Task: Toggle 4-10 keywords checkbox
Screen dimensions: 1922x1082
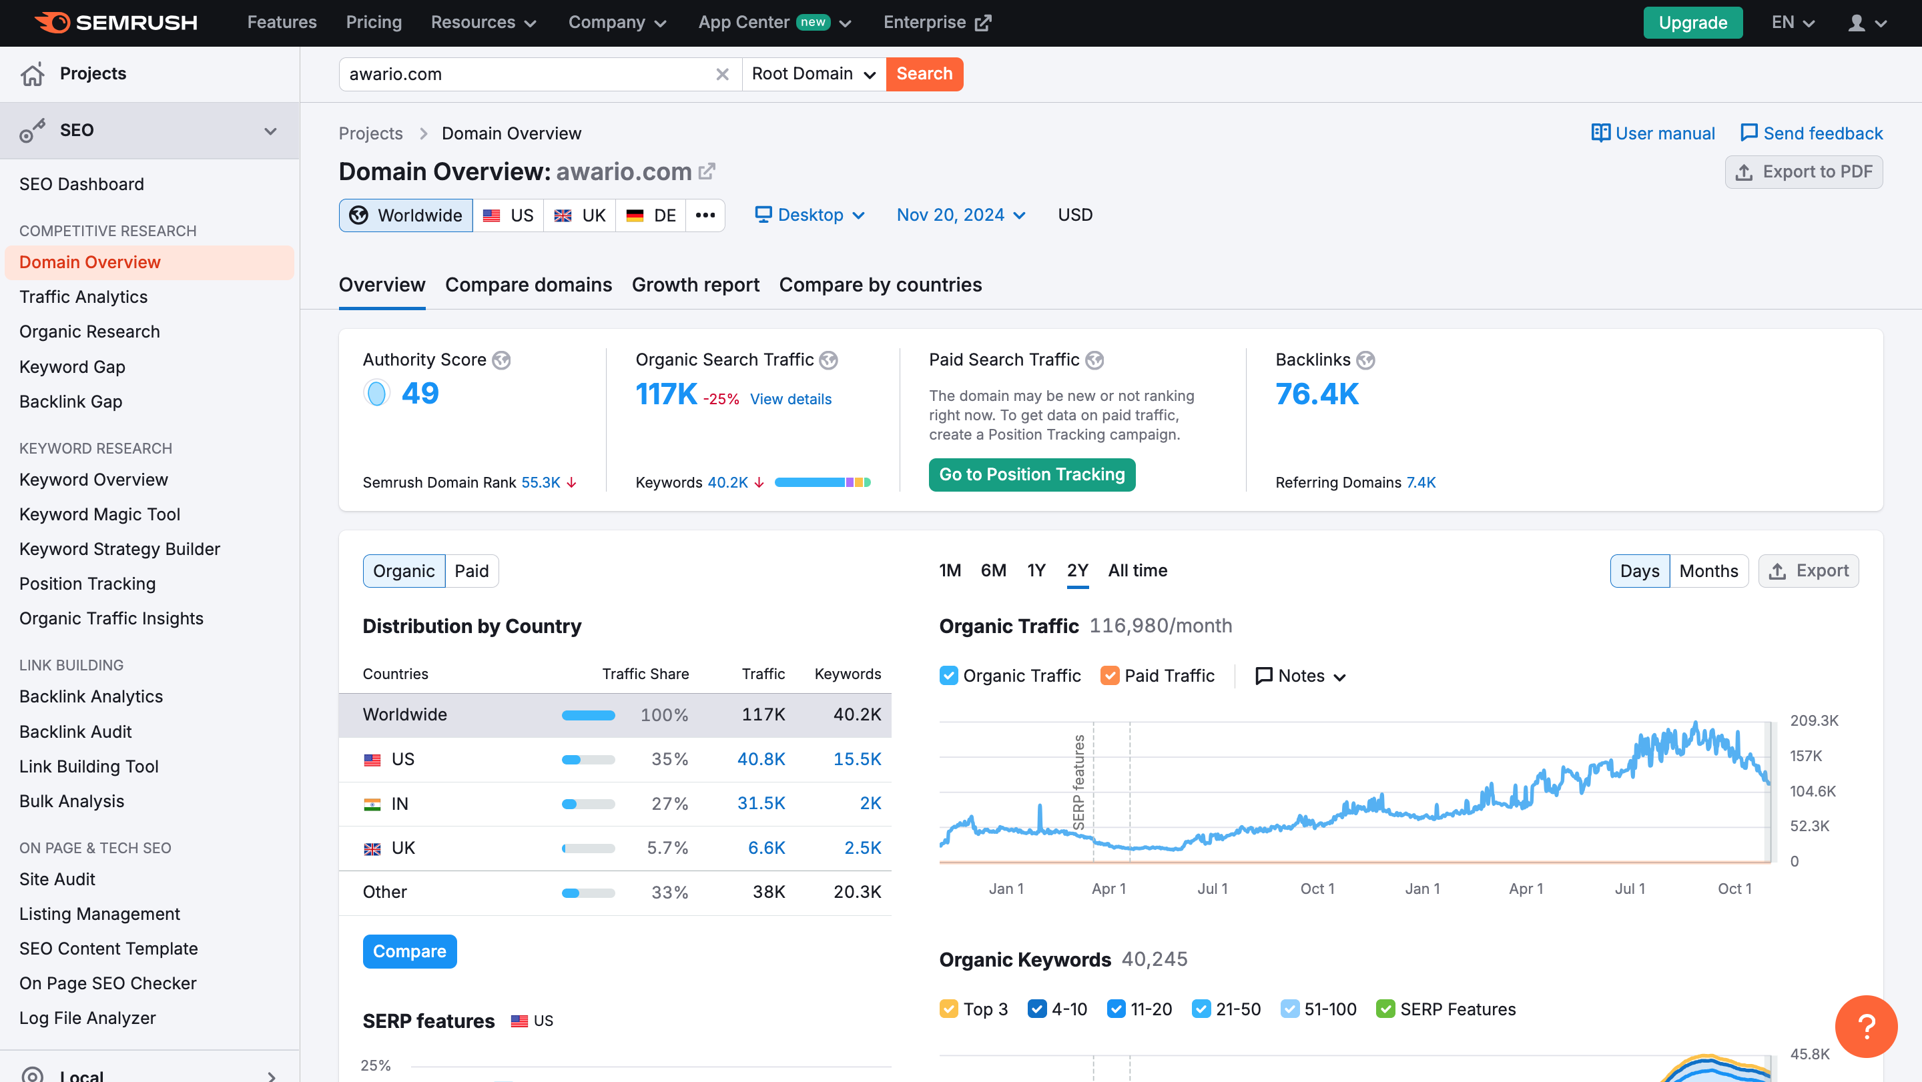Action: click(1036, 1009)
